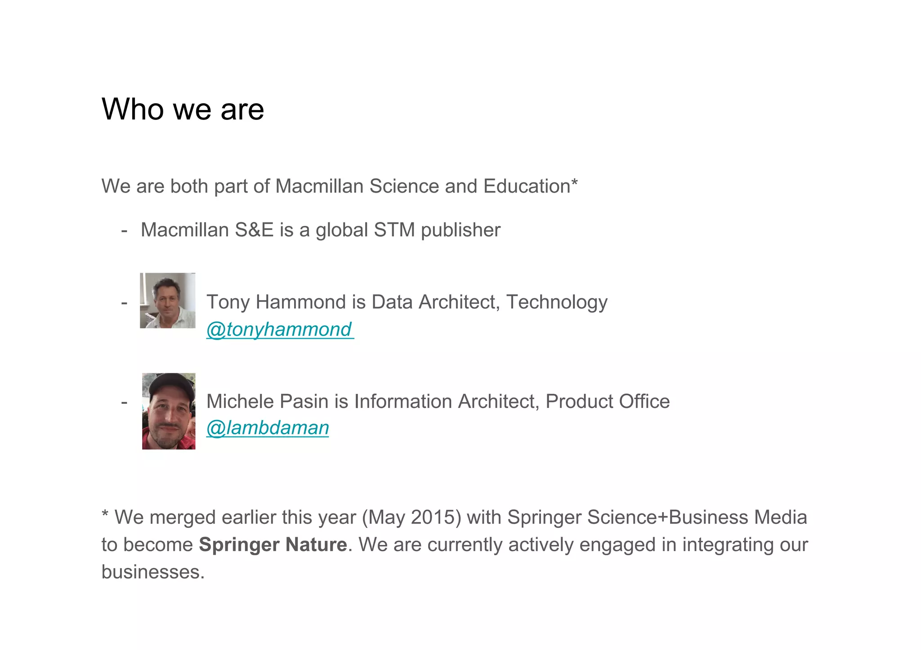
Task: Click the dash bullet left of Tony Hammond's photo
Action: (124, 302)
